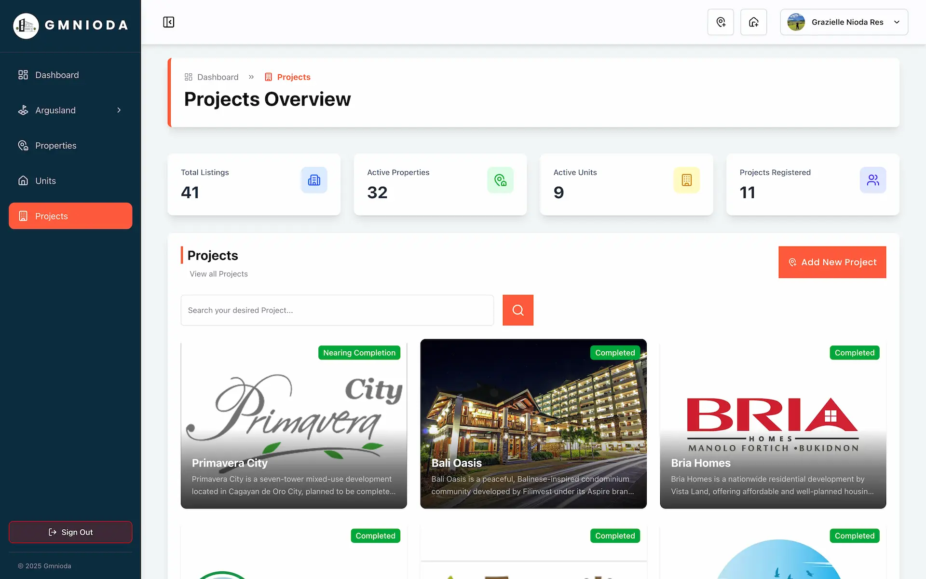Click the Sign Out button

tap(70, 532)
